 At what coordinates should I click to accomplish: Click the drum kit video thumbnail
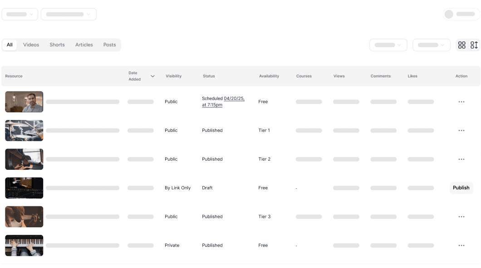24,130
